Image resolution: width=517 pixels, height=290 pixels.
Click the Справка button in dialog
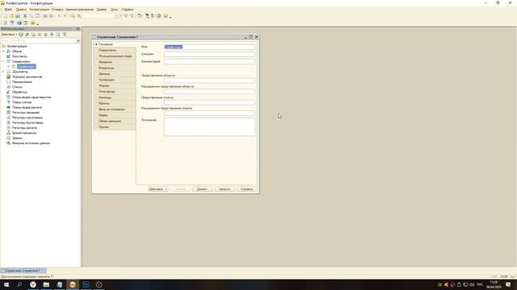point(246,189)
